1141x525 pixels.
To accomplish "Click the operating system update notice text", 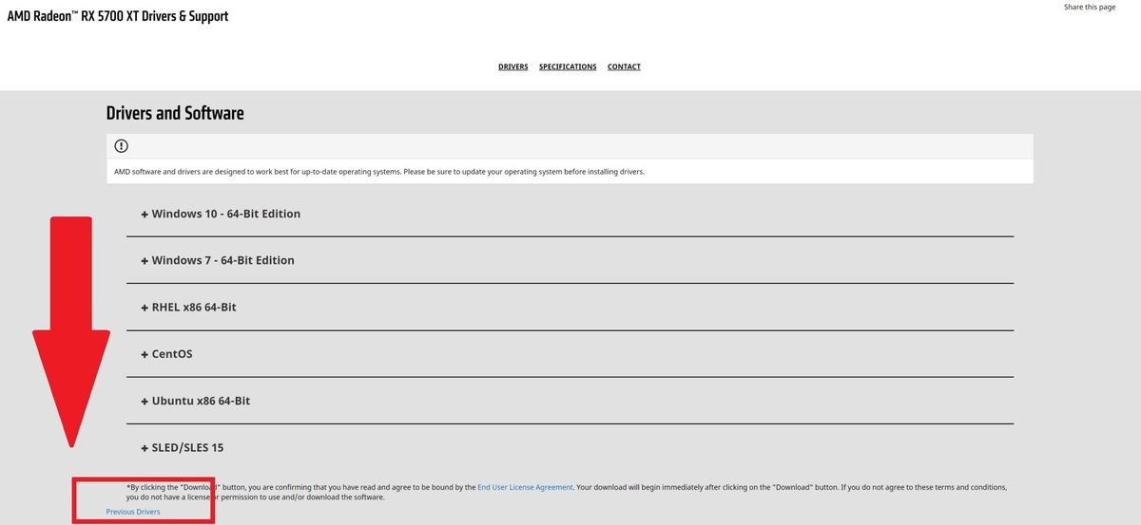I will click(x=378, y=172).
